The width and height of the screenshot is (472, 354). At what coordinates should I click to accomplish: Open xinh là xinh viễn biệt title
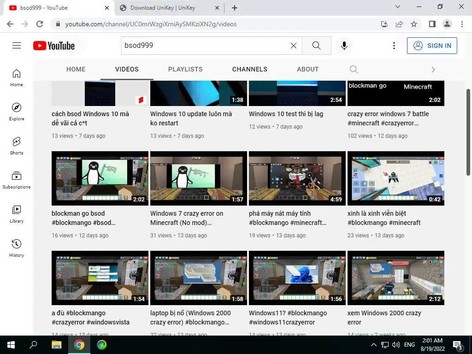384,218
